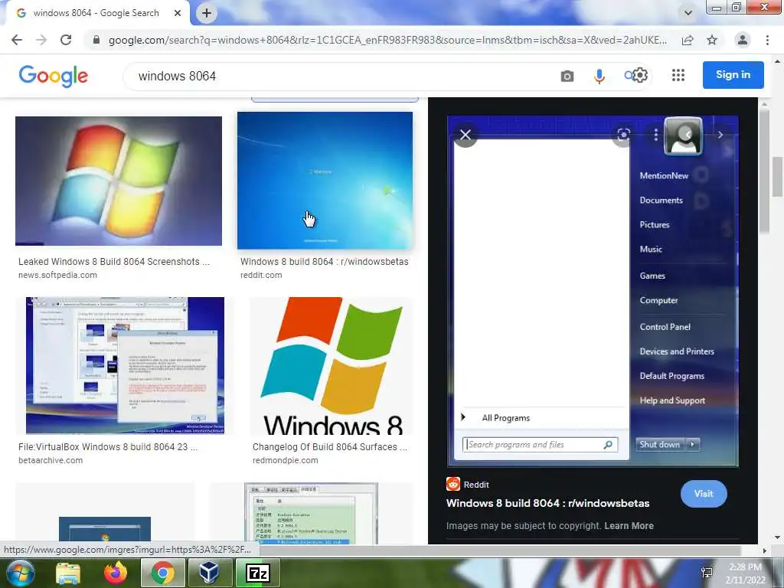Click the horizontal scrollbar right arrow
Screen dimensions: 784x588
764,550
